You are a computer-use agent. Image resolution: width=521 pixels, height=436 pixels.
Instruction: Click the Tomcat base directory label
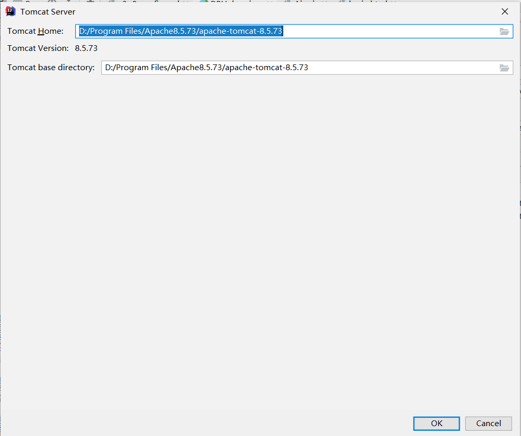tap(51, 68)
